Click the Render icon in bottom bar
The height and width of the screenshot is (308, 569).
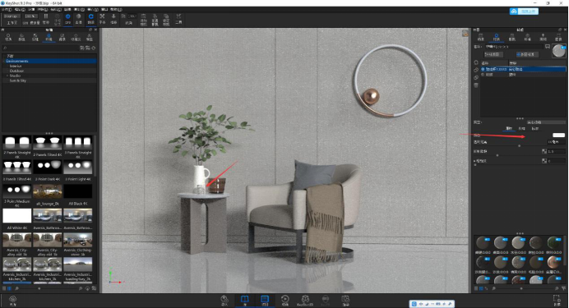click(x=345, y=301)
